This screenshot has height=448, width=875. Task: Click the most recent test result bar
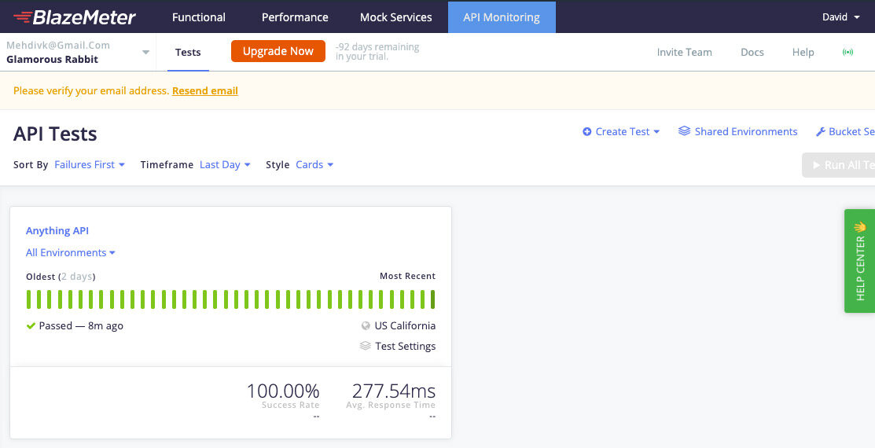click(x=432, y=299)
